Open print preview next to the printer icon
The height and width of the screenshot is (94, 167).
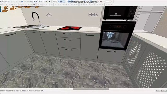coord(9,2)
